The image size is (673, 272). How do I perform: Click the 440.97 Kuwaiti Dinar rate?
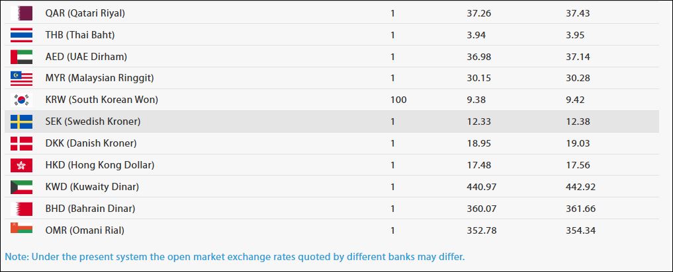pyautogui.click(x=482, y=187)
